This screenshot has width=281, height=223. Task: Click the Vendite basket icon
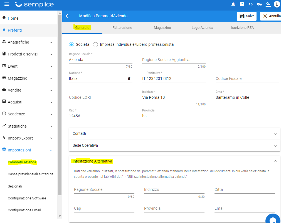4,90
